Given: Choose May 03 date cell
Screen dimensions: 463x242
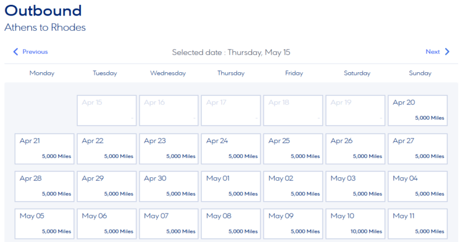Looking at the screenshot, I should pyautogui.click(x=355, y=186).
